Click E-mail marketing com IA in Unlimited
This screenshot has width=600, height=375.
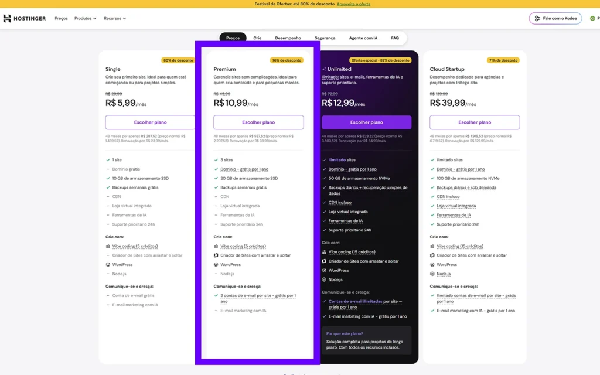pos(367,316)
